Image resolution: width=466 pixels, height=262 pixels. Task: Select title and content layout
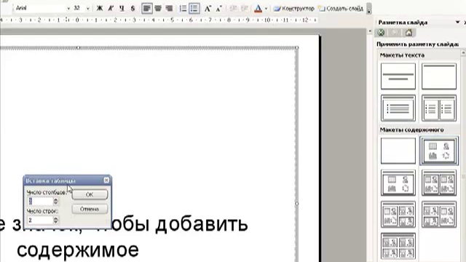(398, 183)
